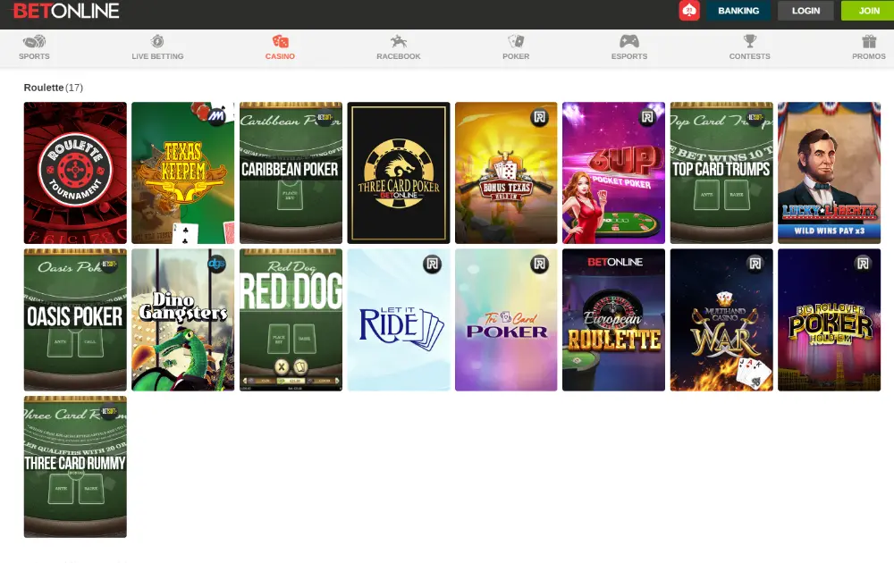
Task: Go to Sports section
Action: coord(34,48)
